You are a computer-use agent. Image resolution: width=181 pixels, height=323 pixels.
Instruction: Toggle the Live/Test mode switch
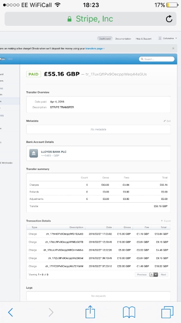[3, 59]
